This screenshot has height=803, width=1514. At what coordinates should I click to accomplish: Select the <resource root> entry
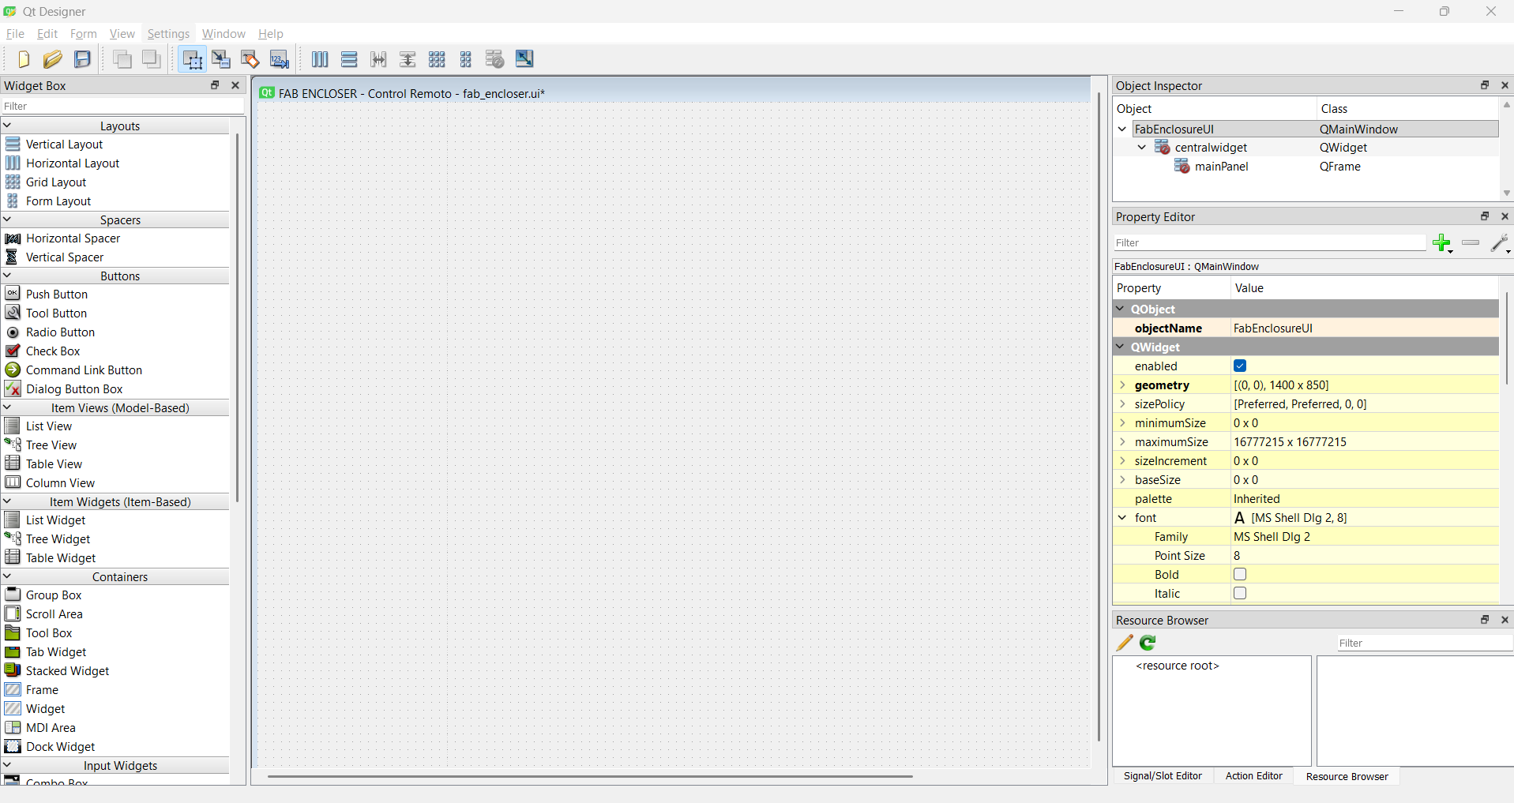tap(1178, 666)
